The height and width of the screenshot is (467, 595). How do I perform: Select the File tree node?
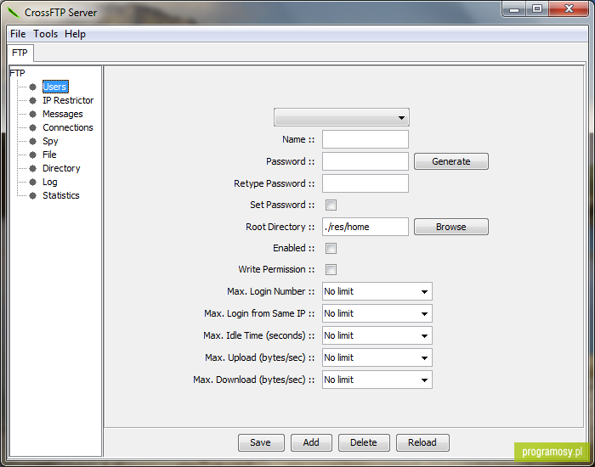(x=49, y=155)
